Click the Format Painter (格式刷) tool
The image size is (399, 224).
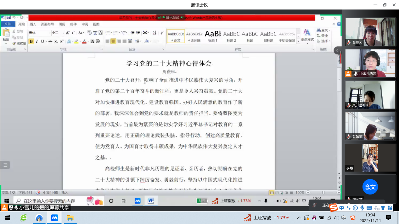(x=19, y=44)
